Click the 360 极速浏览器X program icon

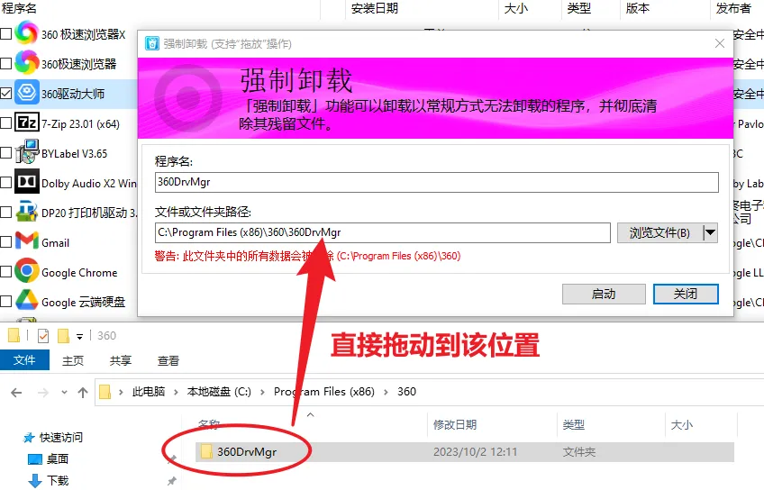click(26, 33)
